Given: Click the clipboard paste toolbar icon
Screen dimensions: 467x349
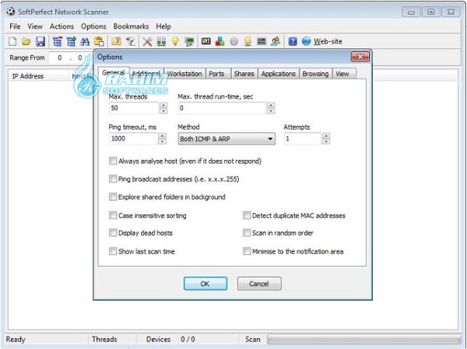Looking at the screenshot, I should [99, 41].
